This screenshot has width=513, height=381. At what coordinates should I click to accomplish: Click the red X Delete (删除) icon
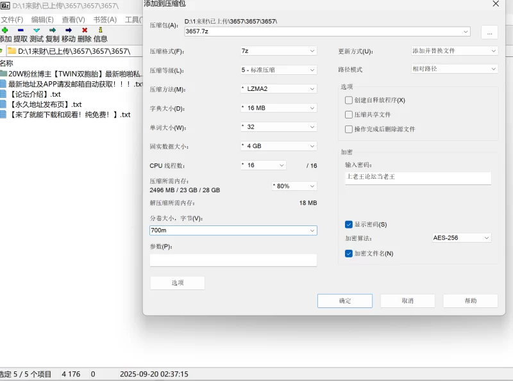click(x=85, y=30)
